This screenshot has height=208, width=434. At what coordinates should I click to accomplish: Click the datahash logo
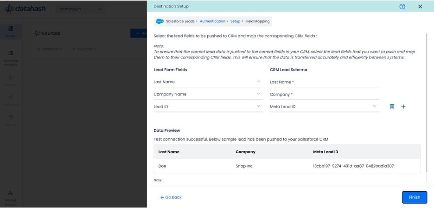pos(25,9)
